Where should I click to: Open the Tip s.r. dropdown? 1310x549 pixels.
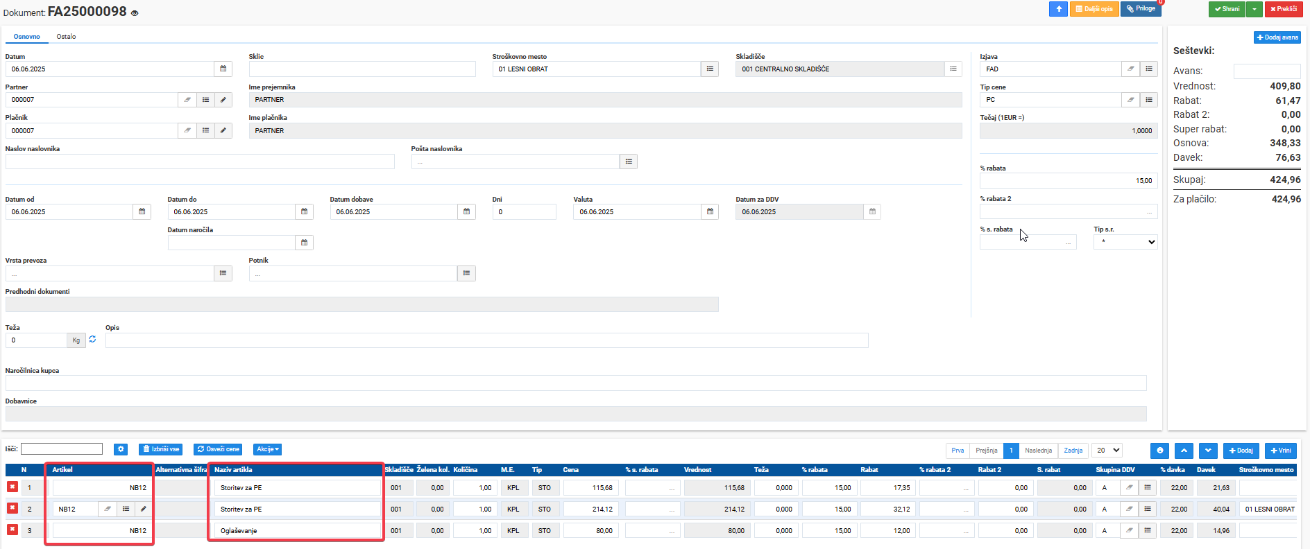point(1125,242)
